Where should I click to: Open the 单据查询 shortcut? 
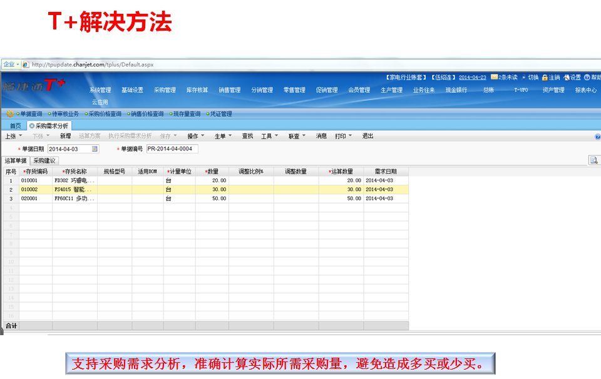click(29, 114)
